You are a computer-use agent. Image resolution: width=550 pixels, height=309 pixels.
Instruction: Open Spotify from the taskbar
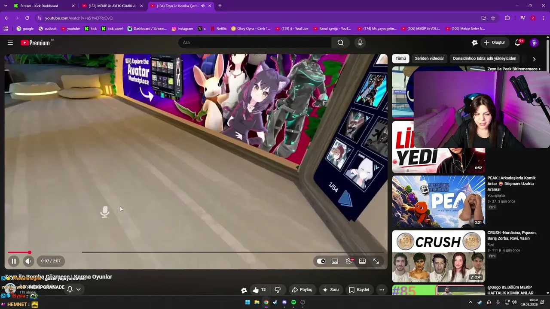293,302
